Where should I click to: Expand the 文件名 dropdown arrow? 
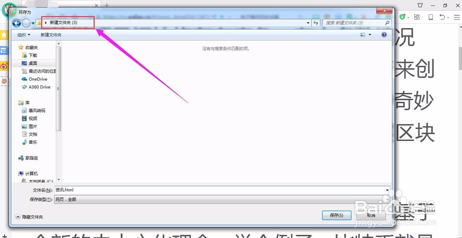(x=388, y=190)
